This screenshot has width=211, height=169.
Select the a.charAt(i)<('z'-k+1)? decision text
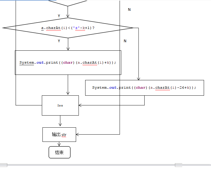click(68, 28)
